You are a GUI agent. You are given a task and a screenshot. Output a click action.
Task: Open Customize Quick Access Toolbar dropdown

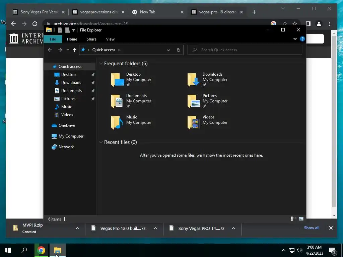click(73, 30)
